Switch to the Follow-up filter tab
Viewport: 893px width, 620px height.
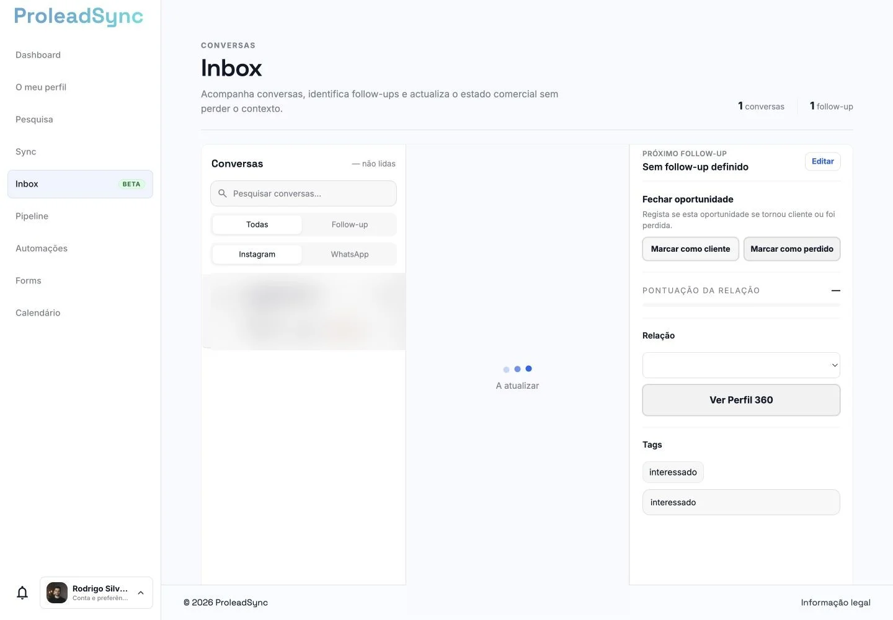[x=350, y=224]
